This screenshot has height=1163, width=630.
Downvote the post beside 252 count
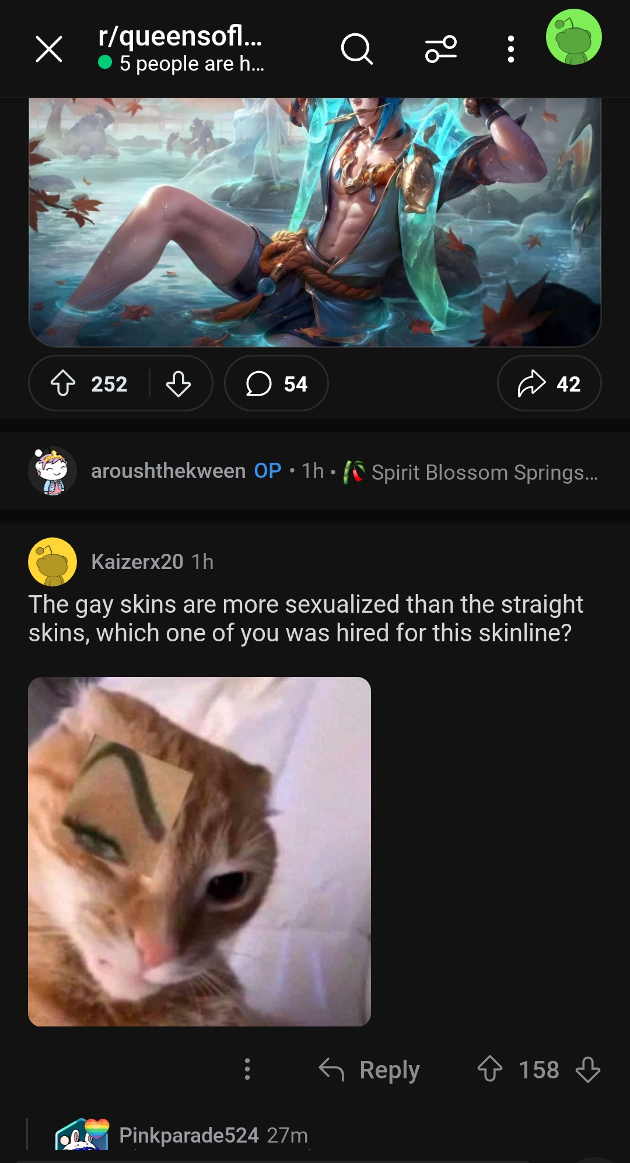[178, 383]
